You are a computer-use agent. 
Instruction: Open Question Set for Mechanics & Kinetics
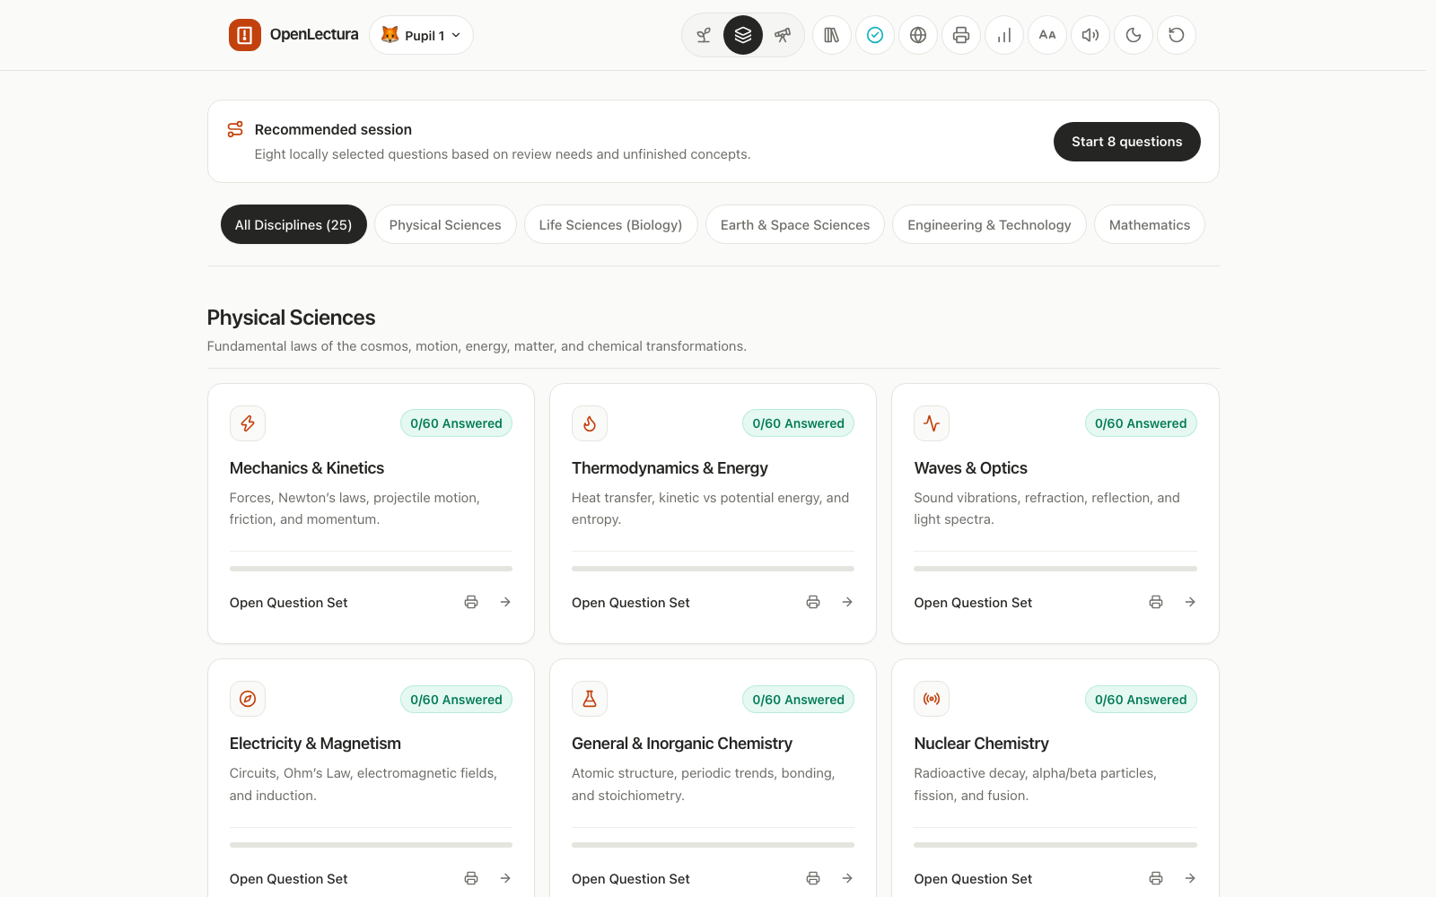coord(289,603)
